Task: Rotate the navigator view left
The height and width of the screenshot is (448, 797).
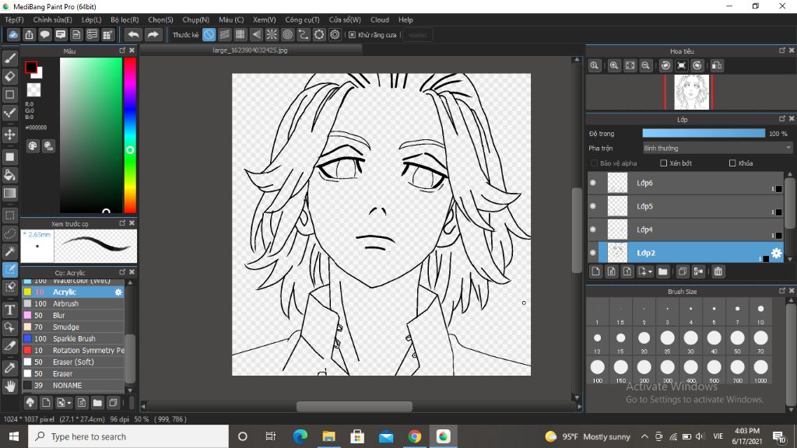Action: click(665, 65)
